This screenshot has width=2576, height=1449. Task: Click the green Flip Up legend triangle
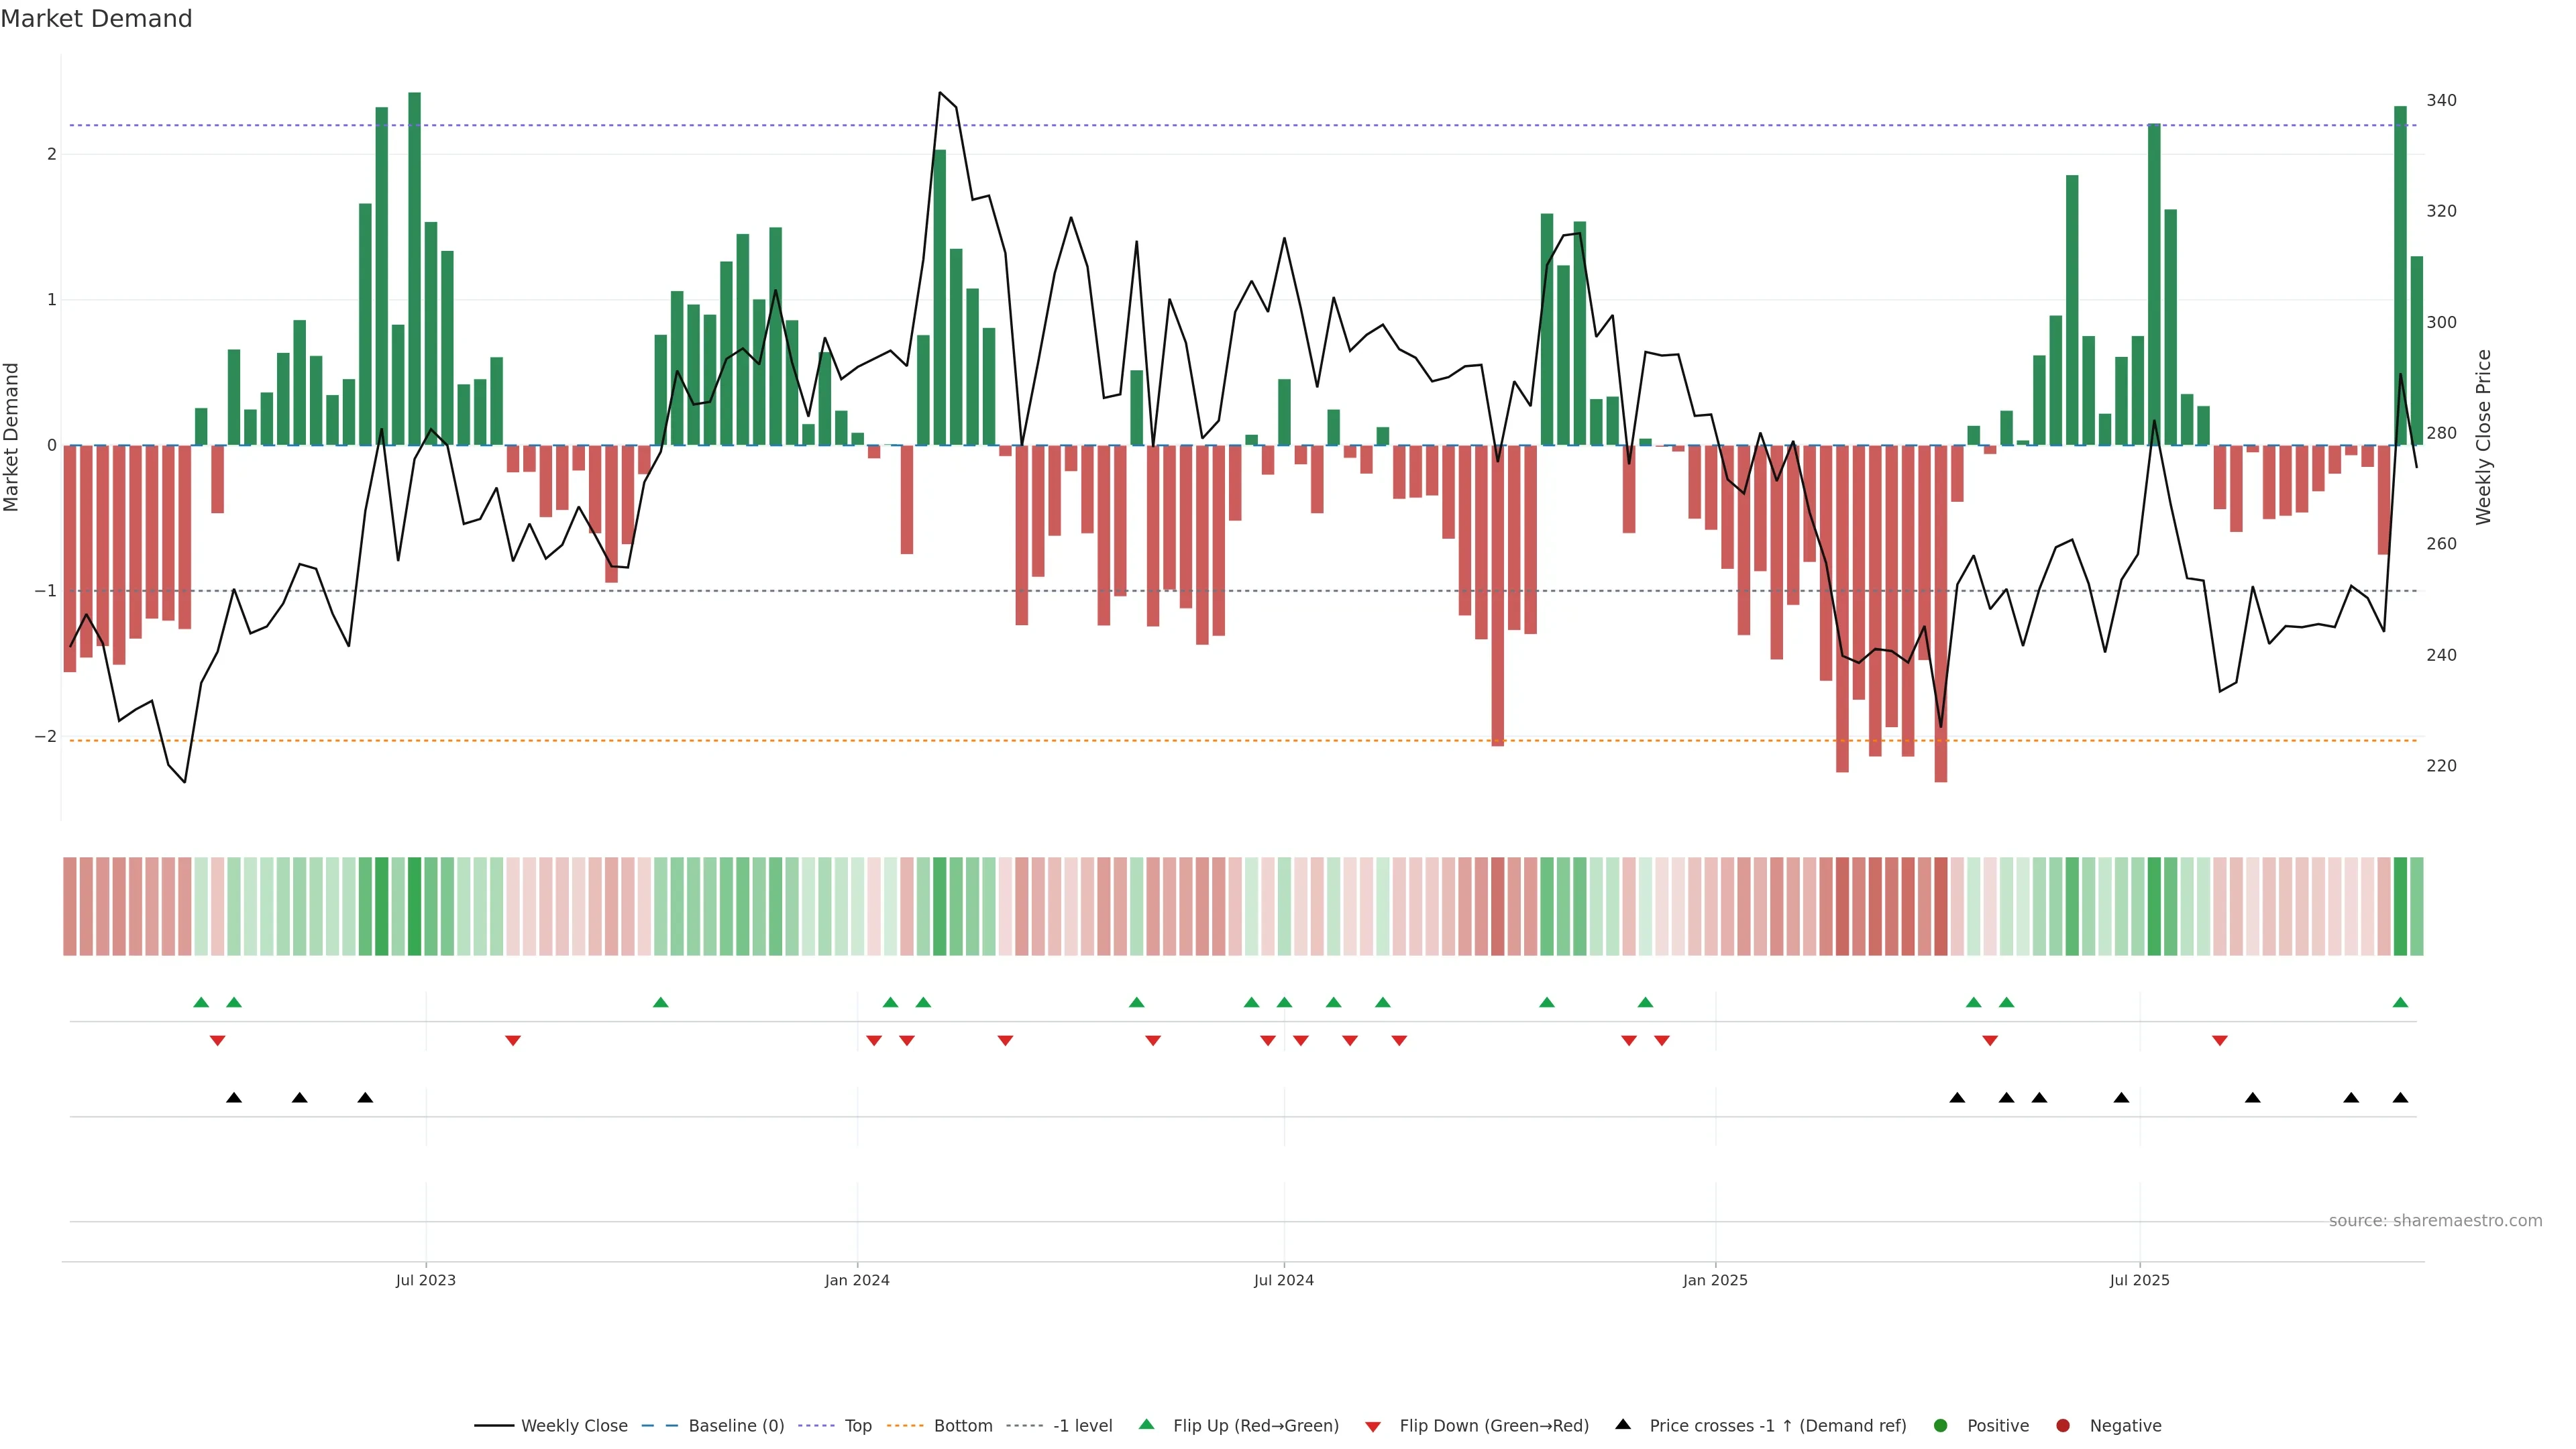tap(1147, 1424)
